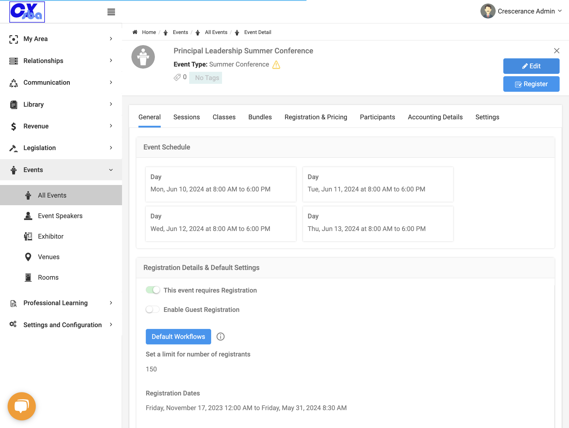Open Default Workflows
569x428 pixels.
tap(178, 337)
